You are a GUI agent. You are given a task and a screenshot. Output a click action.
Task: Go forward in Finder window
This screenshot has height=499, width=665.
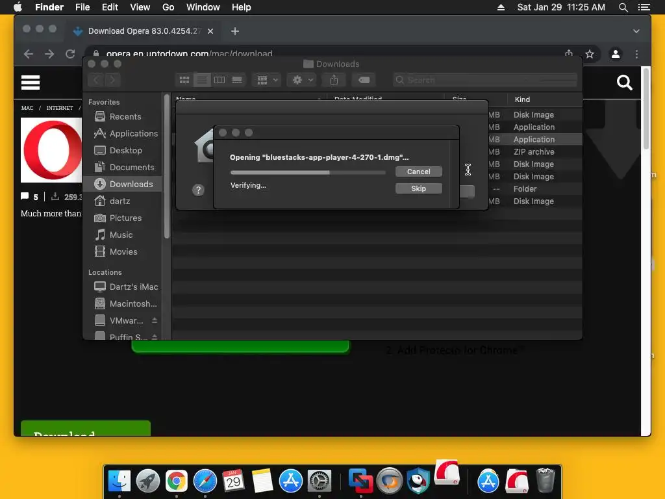pyautogui.click(x=112, y=80)
